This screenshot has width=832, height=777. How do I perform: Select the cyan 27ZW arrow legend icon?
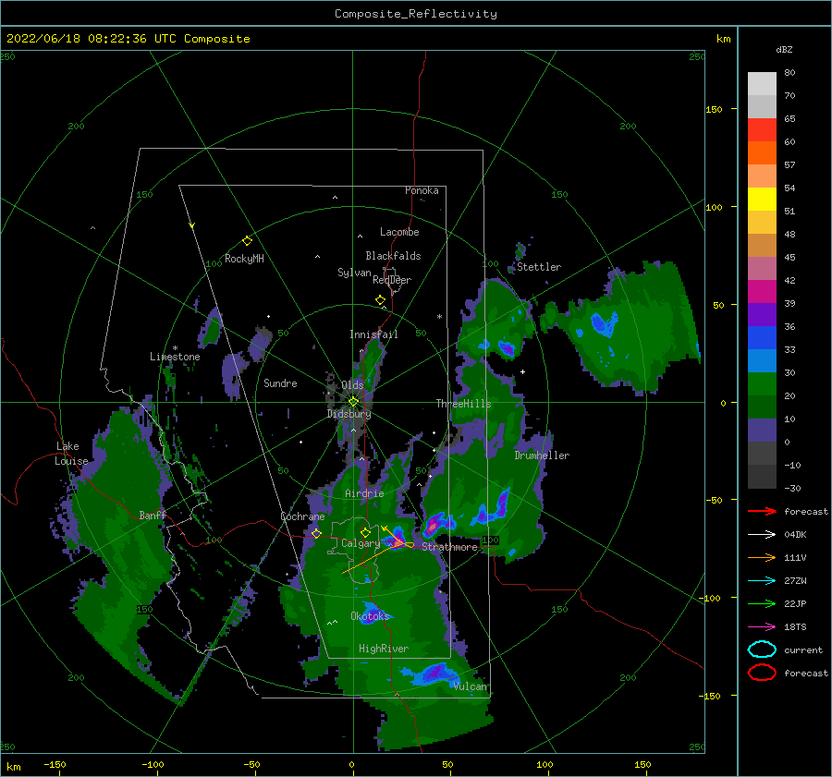tap(762, 581)
